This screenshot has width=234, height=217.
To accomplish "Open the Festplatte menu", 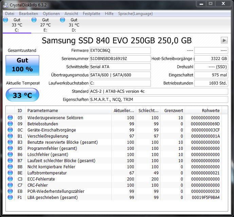I will 91,14.
